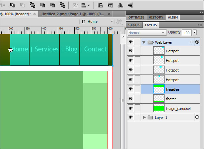Viewport: 204px width, 149px height.
Task: Click the Opacity value field
Action: (186, 33)
